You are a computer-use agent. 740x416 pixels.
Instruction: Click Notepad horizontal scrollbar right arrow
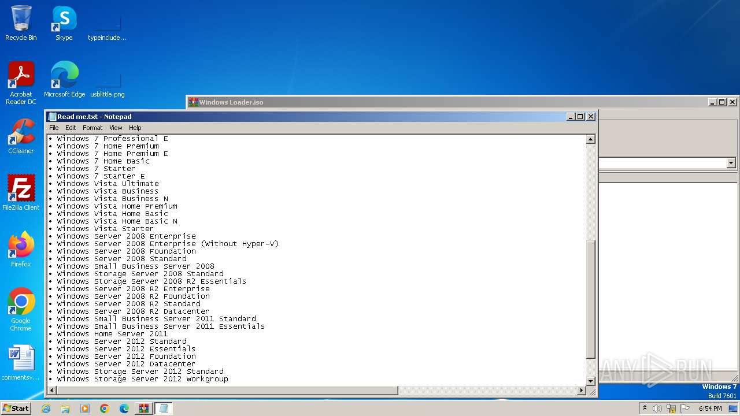pyautogui.click(x=582, y=391)
